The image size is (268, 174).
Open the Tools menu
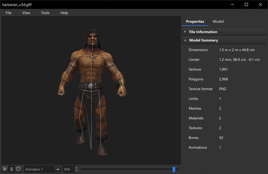(x=45, y=13)
